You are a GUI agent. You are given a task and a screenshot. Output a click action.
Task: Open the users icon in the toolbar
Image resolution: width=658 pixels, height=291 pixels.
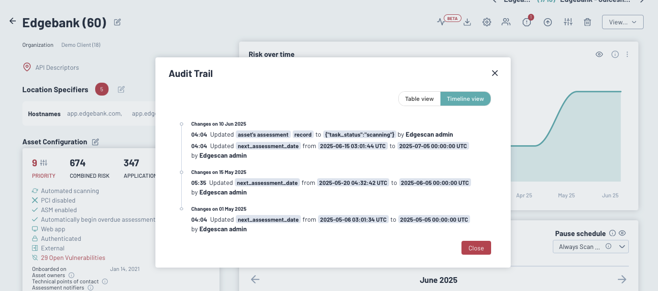pyautogui.click(x=506, y=22)
